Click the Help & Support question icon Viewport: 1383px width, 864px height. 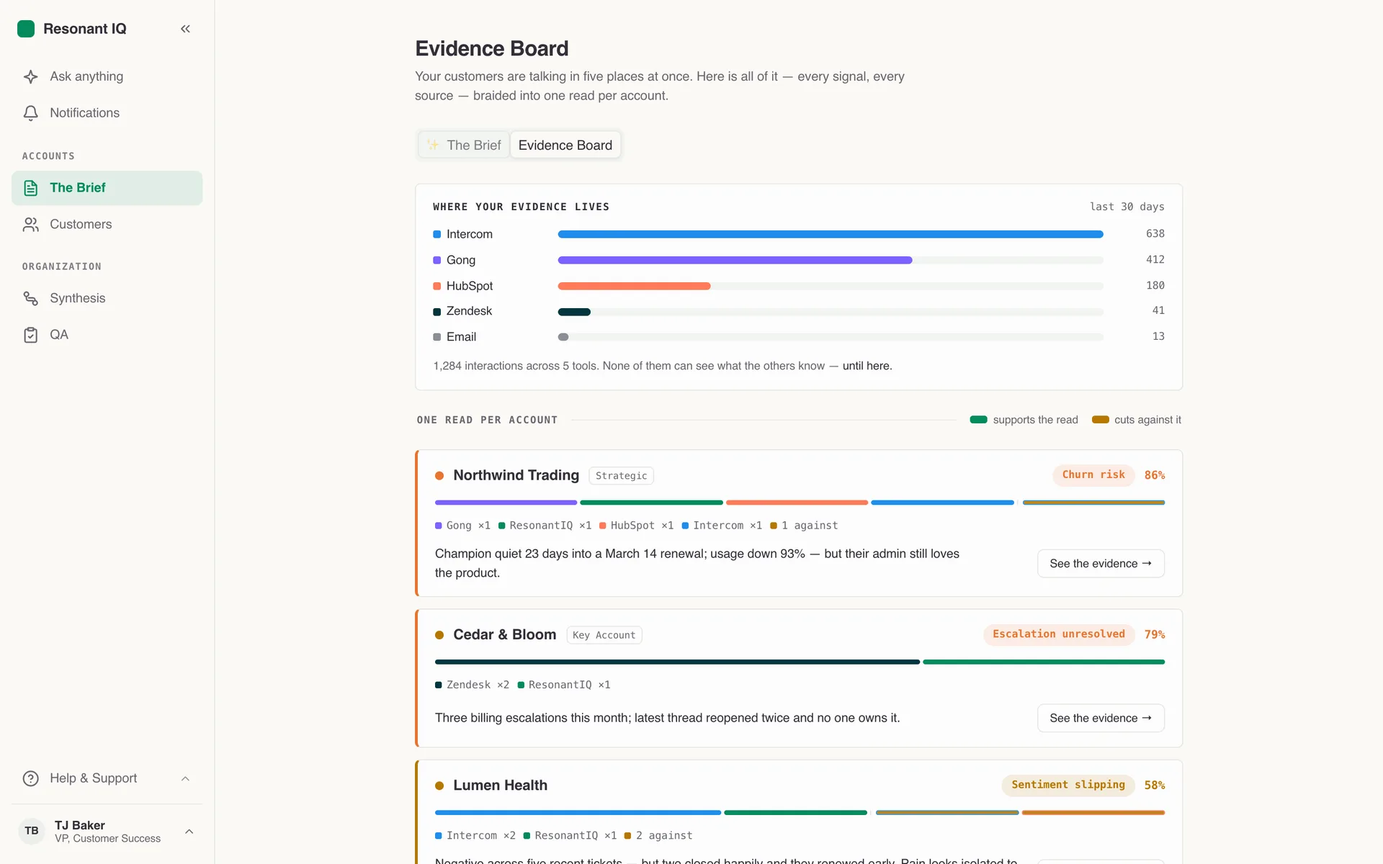[30, 778]
